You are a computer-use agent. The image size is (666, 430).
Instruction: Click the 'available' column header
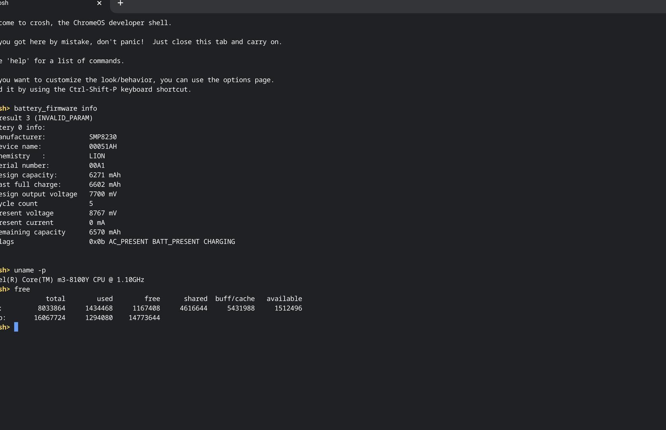point(284,299)
